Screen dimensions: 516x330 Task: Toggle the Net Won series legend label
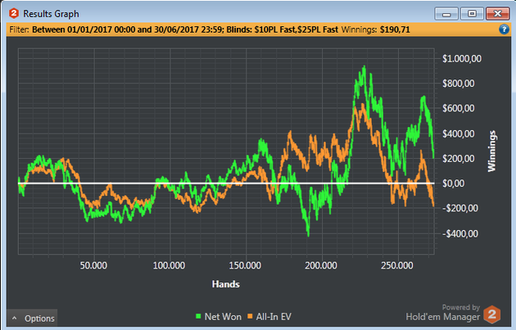coord(222,316)
